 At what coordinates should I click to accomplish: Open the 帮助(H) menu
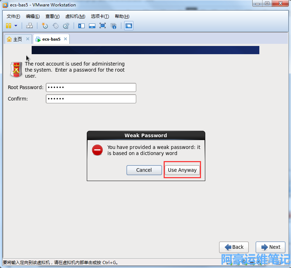pos(122,16)
